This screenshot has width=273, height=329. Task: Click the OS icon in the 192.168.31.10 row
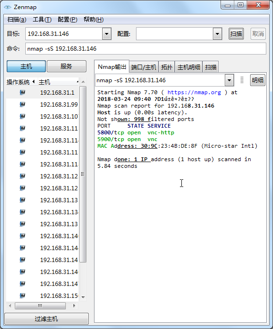(x=22, y=116)
